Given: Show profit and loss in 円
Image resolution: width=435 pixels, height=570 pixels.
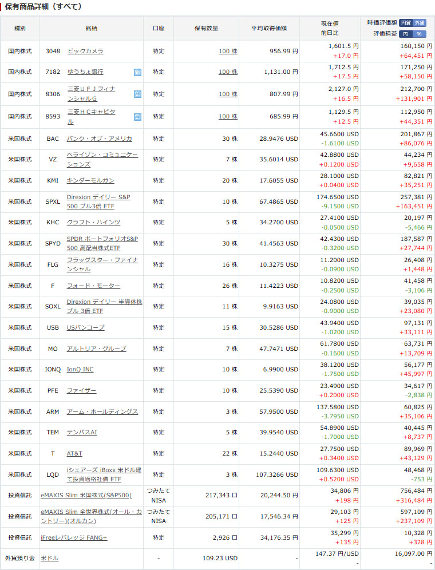Looking at the screenshot, I should pyautogui.click(x=406, y=34).
